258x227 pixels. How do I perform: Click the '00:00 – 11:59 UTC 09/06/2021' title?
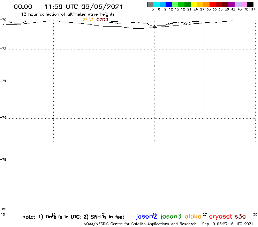tap(68, 7)
